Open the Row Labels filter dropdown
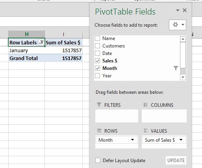 tap(41, 42)
